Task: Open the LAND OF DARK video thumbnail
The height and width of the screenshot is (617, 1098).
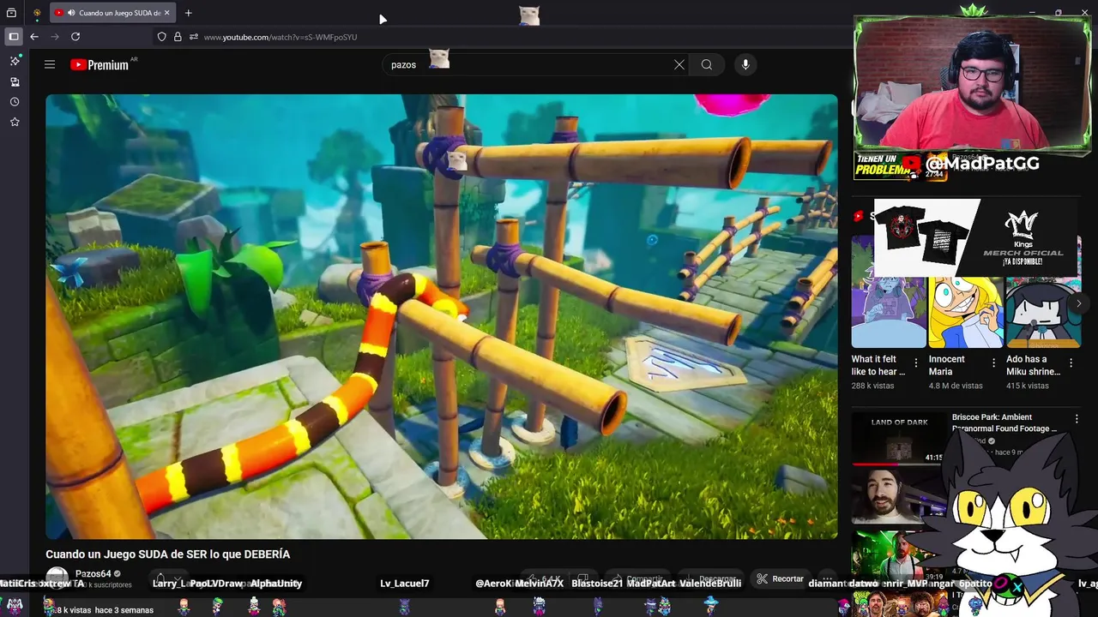Action: [897, 439]
